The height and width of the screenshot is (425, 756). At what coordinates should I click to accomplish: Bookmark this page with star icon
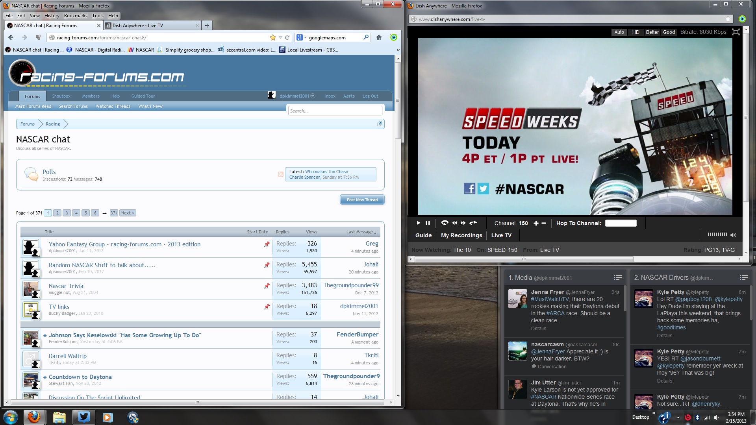click(x=272, y=37)
